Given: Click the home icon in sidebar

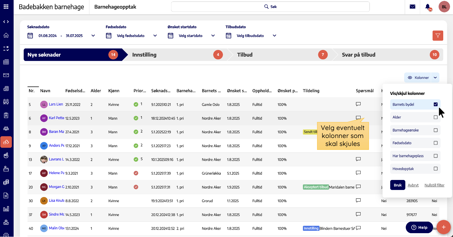Looking at the screenshot, I should pyautogui.click(x=6, y=35).
